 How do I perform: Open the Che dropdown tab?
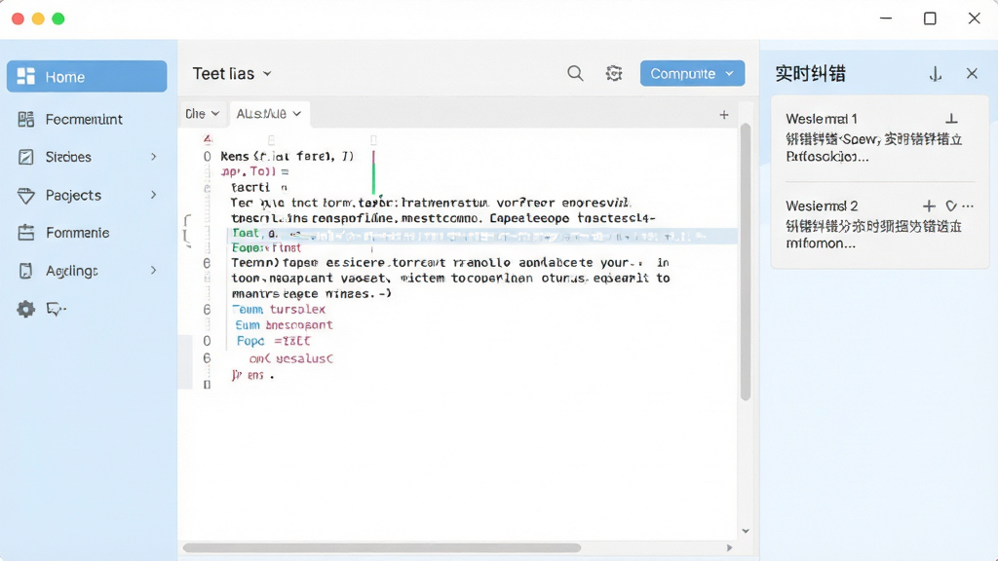click(203, 113)
